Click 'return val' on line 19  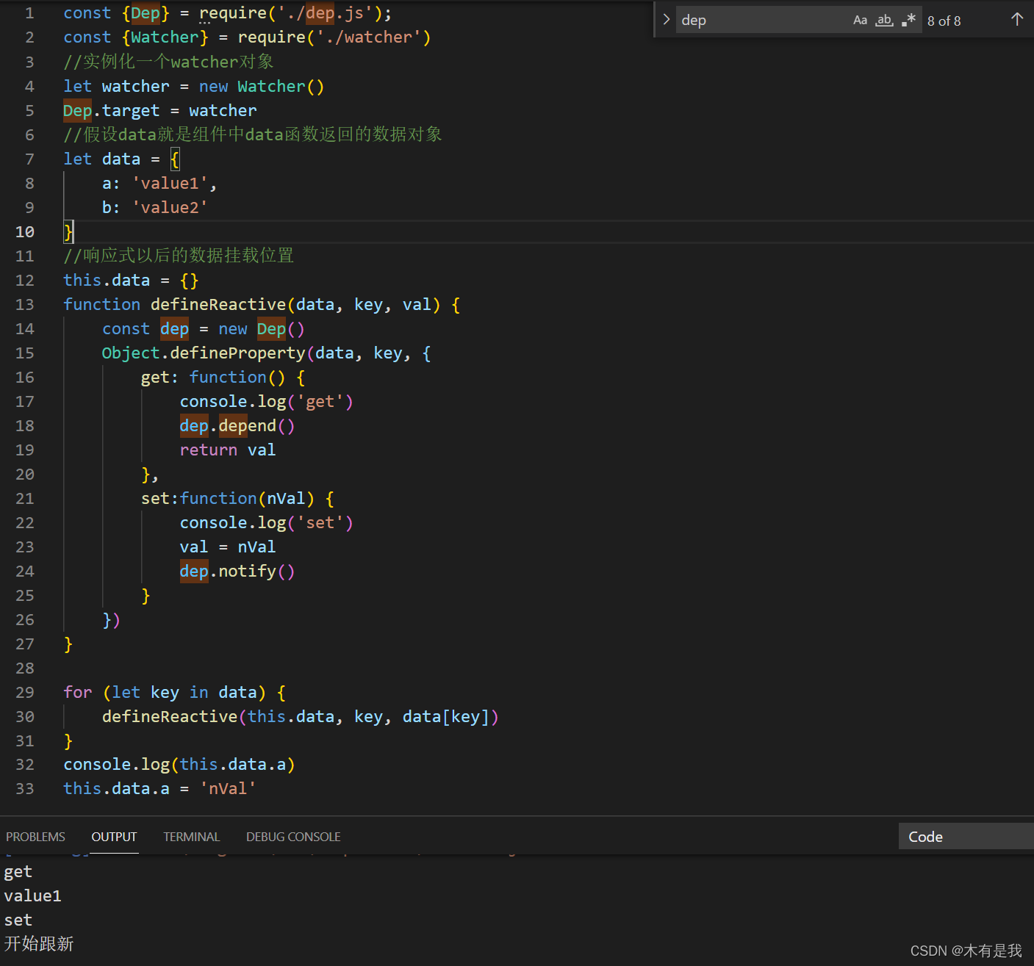coord(228,450)
